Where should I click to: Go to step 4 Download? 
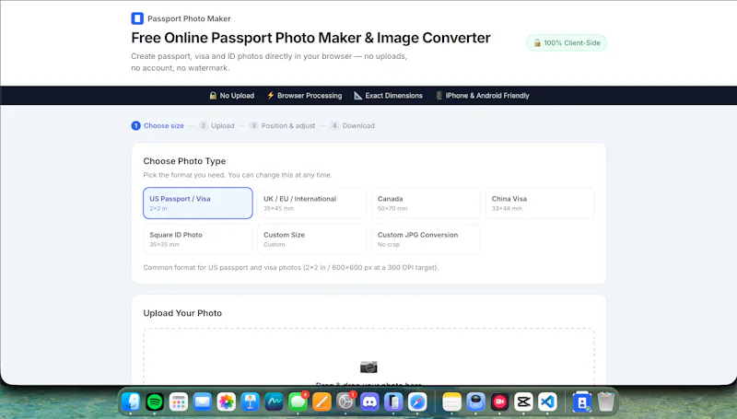point(353,125)
